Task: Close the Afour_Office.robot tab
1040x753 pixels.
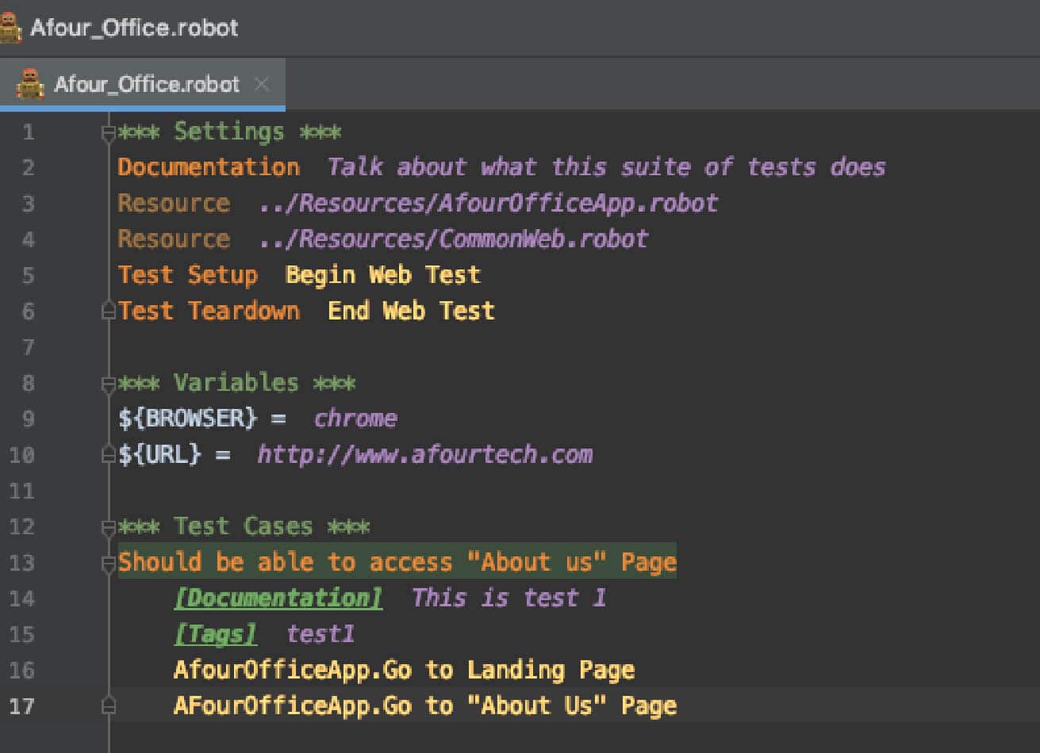Action: (x=262, y=82)
